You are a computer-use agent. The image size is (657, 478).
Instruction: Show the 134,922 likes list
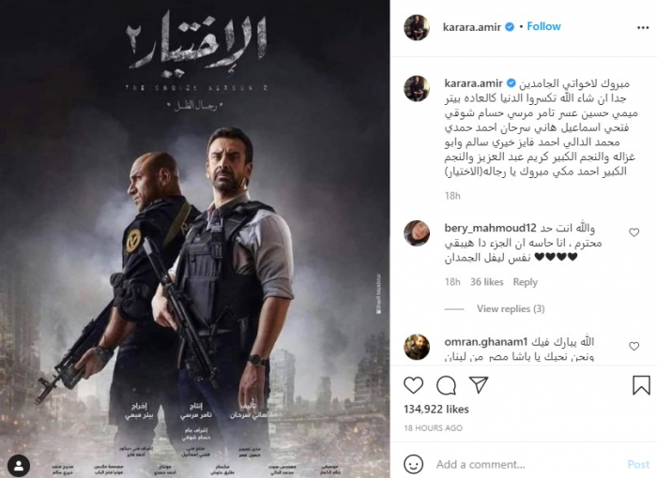(436, 409)
